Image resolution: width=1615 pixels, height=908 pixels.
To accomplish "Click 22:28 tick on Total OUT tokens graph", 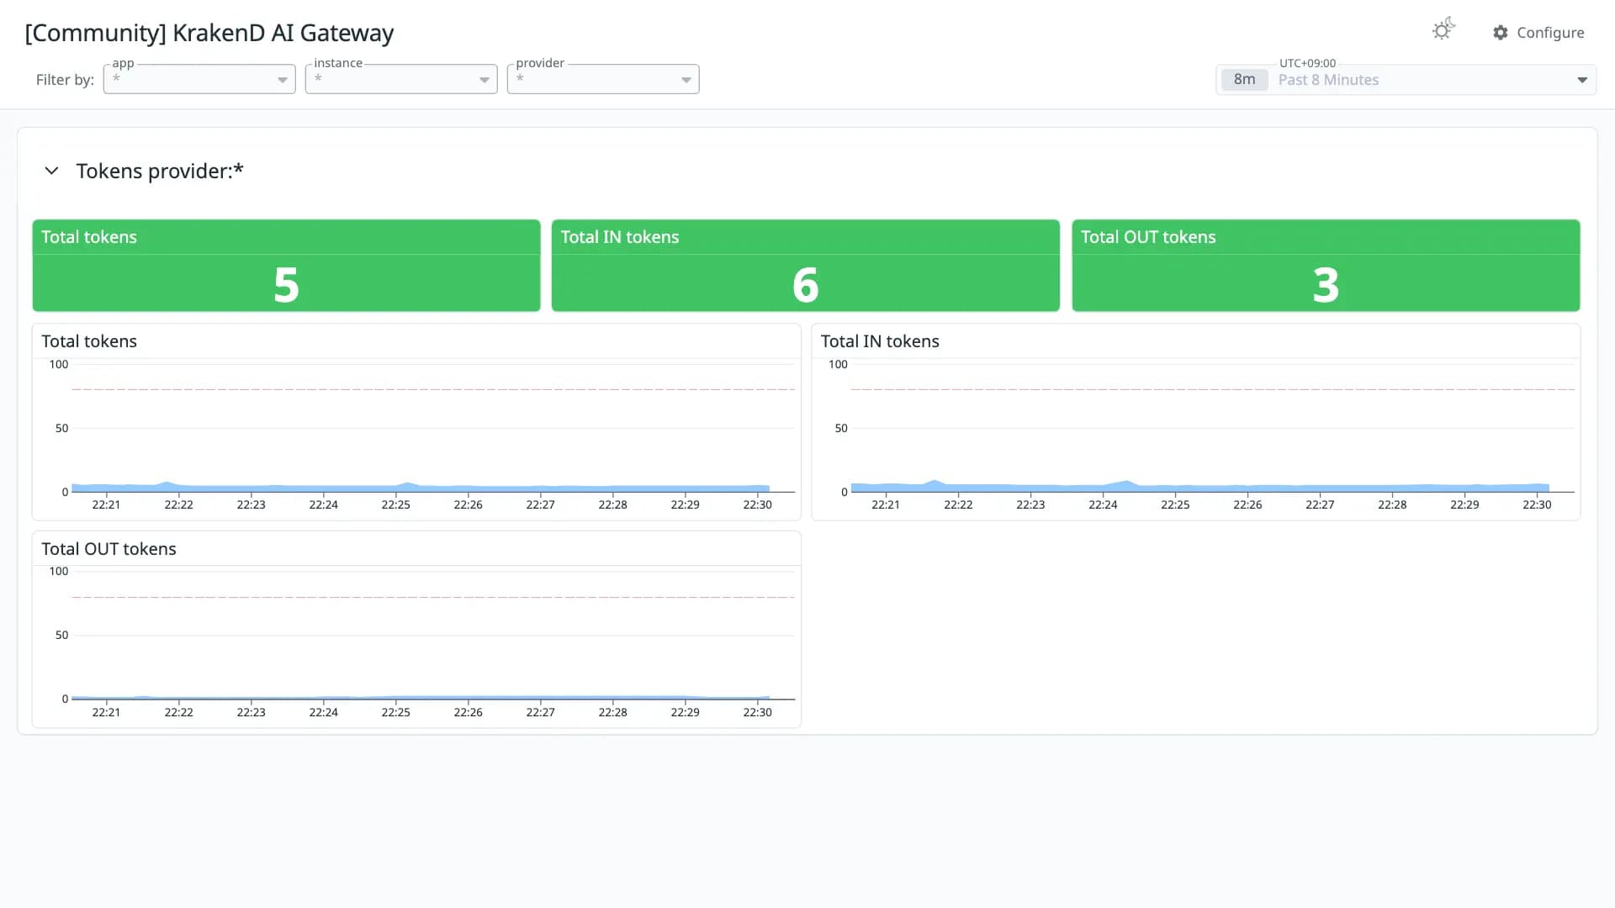I will (x=612, y=712).
